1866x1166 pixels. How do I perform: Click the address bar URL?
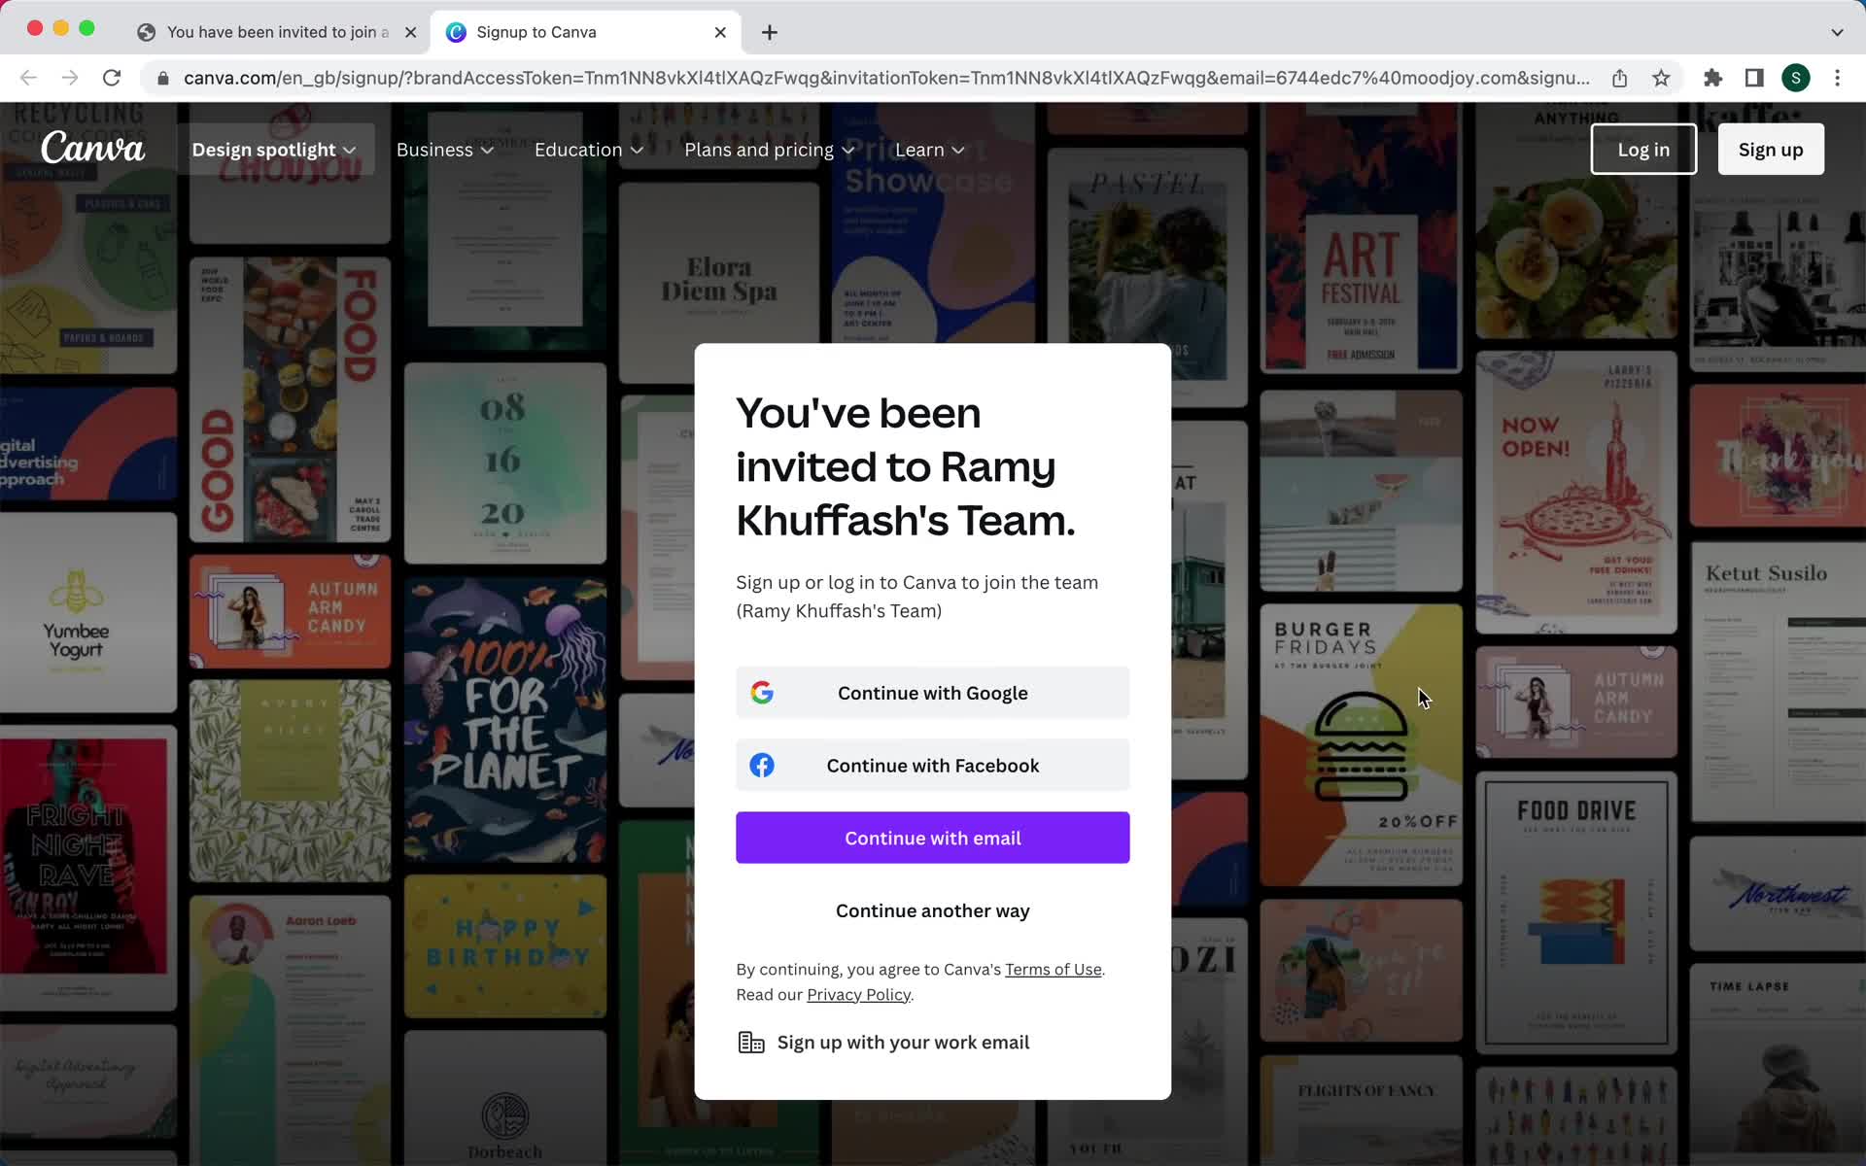point(886,78)
